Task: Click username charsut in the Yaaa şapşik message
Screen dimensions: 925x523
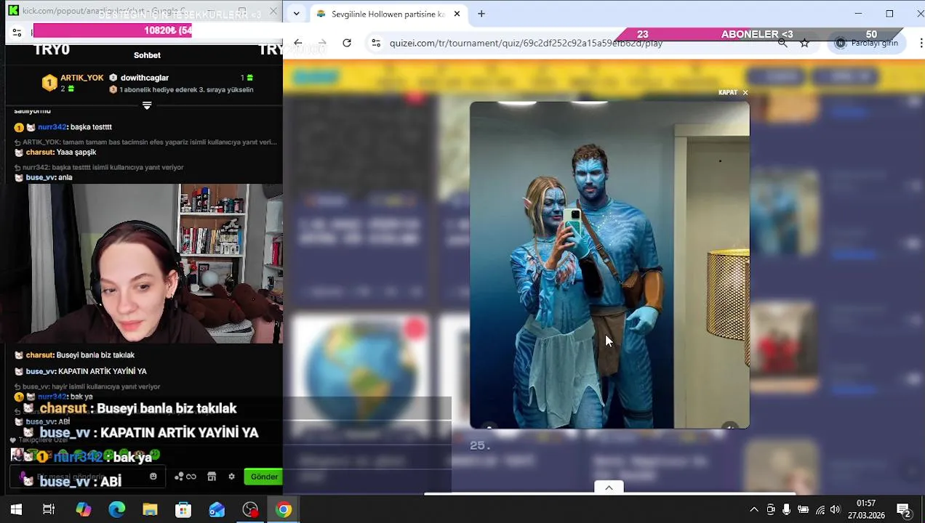Action: pos(40,153)
